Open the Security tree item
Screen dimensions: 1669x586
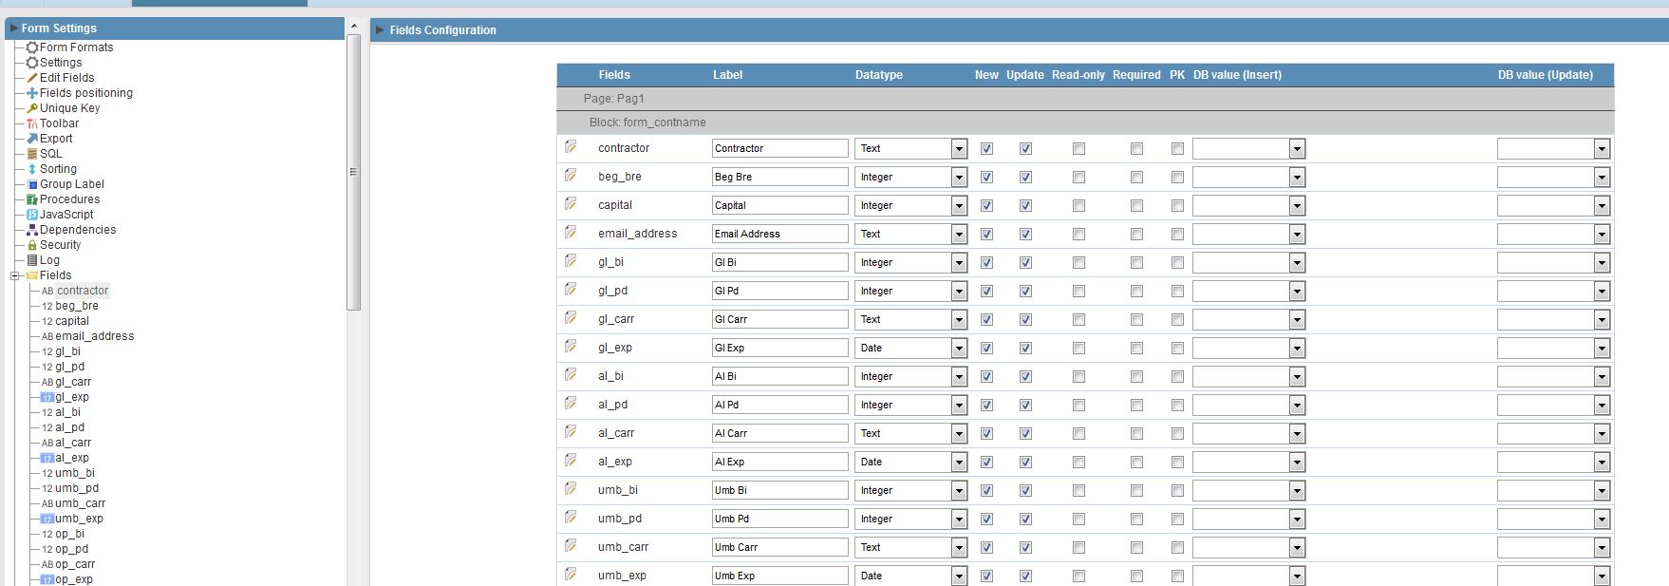pyautogui.click(x=60, y=245)
